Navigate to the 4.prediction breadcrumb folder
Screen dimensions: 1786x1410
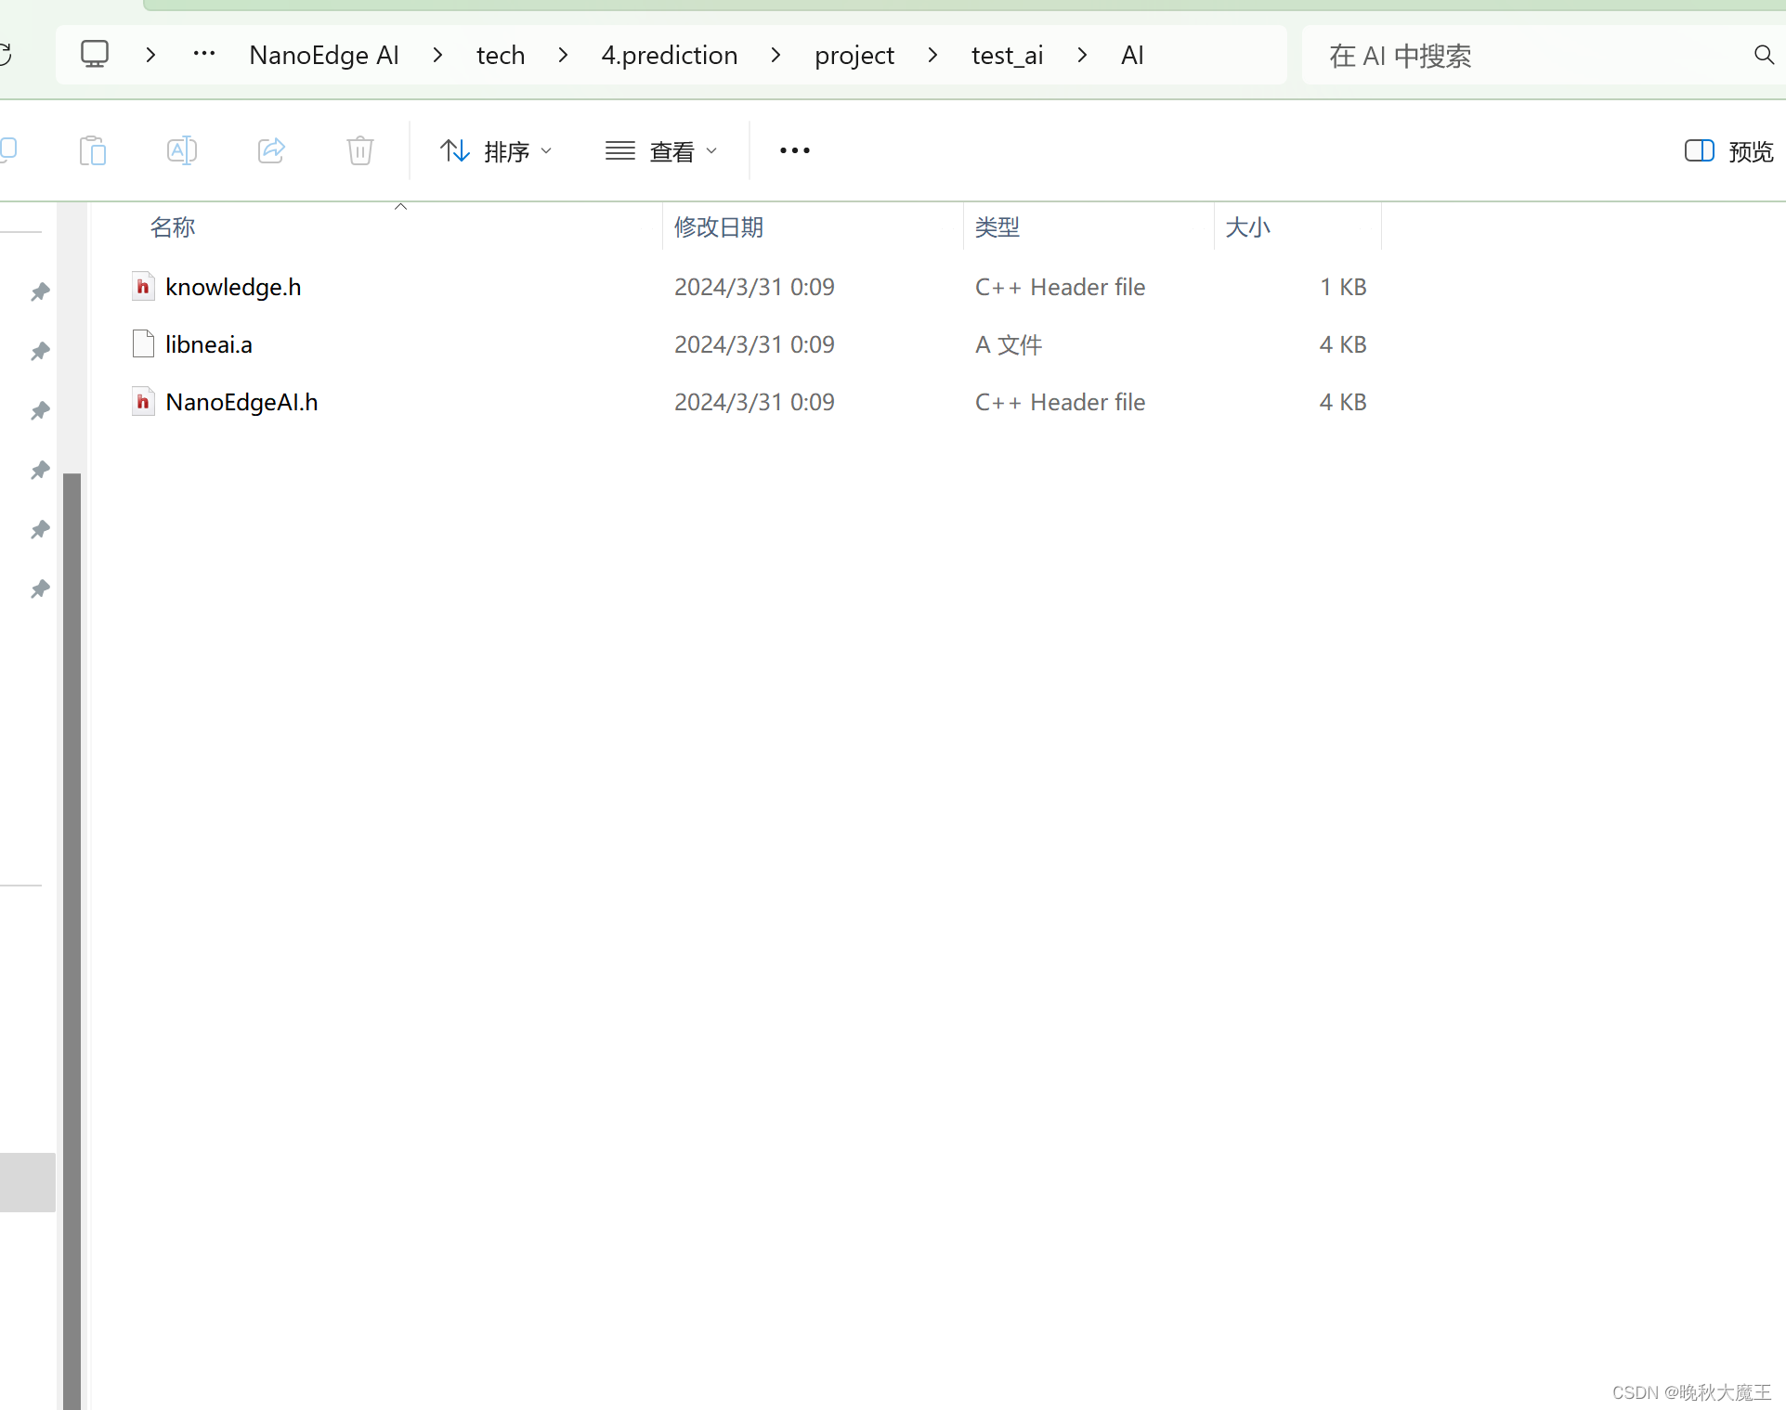669,55
